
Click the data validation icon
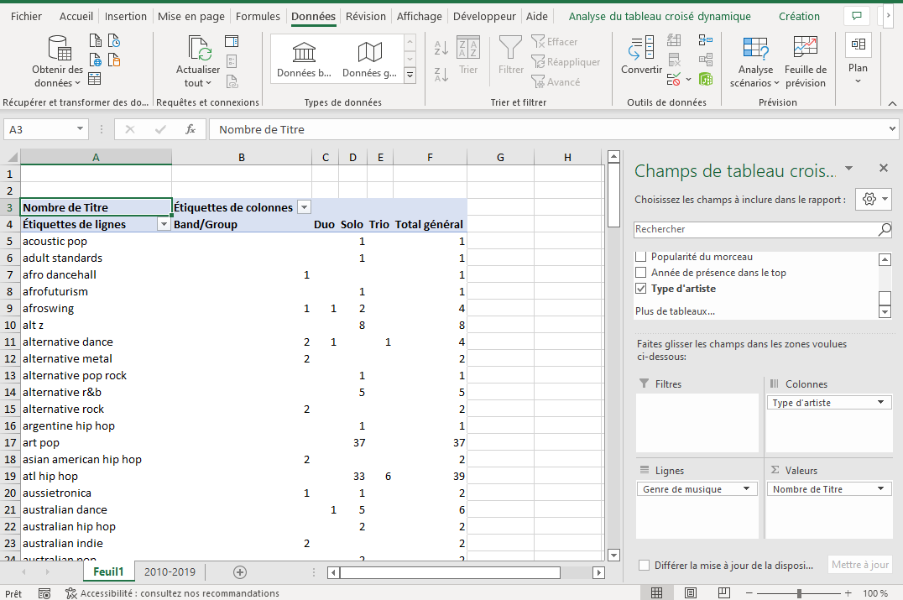coord(673,79)
